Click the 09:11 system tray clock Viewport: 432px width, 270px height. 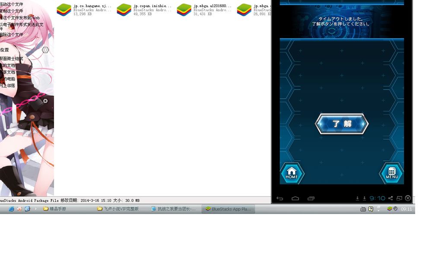coord(407,209)
